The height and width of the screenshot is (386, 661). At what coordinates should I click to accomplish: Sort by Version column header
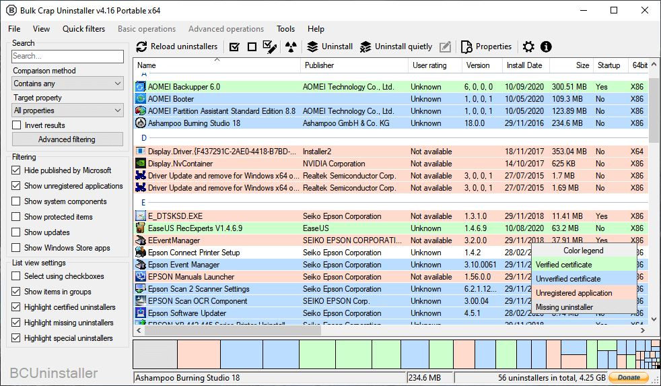click(482, 65)
